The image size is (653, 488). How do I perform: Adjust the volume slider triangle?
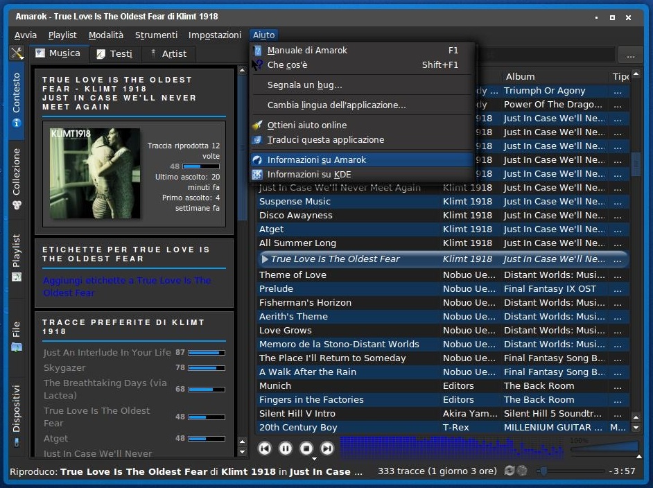click(604, 447)
